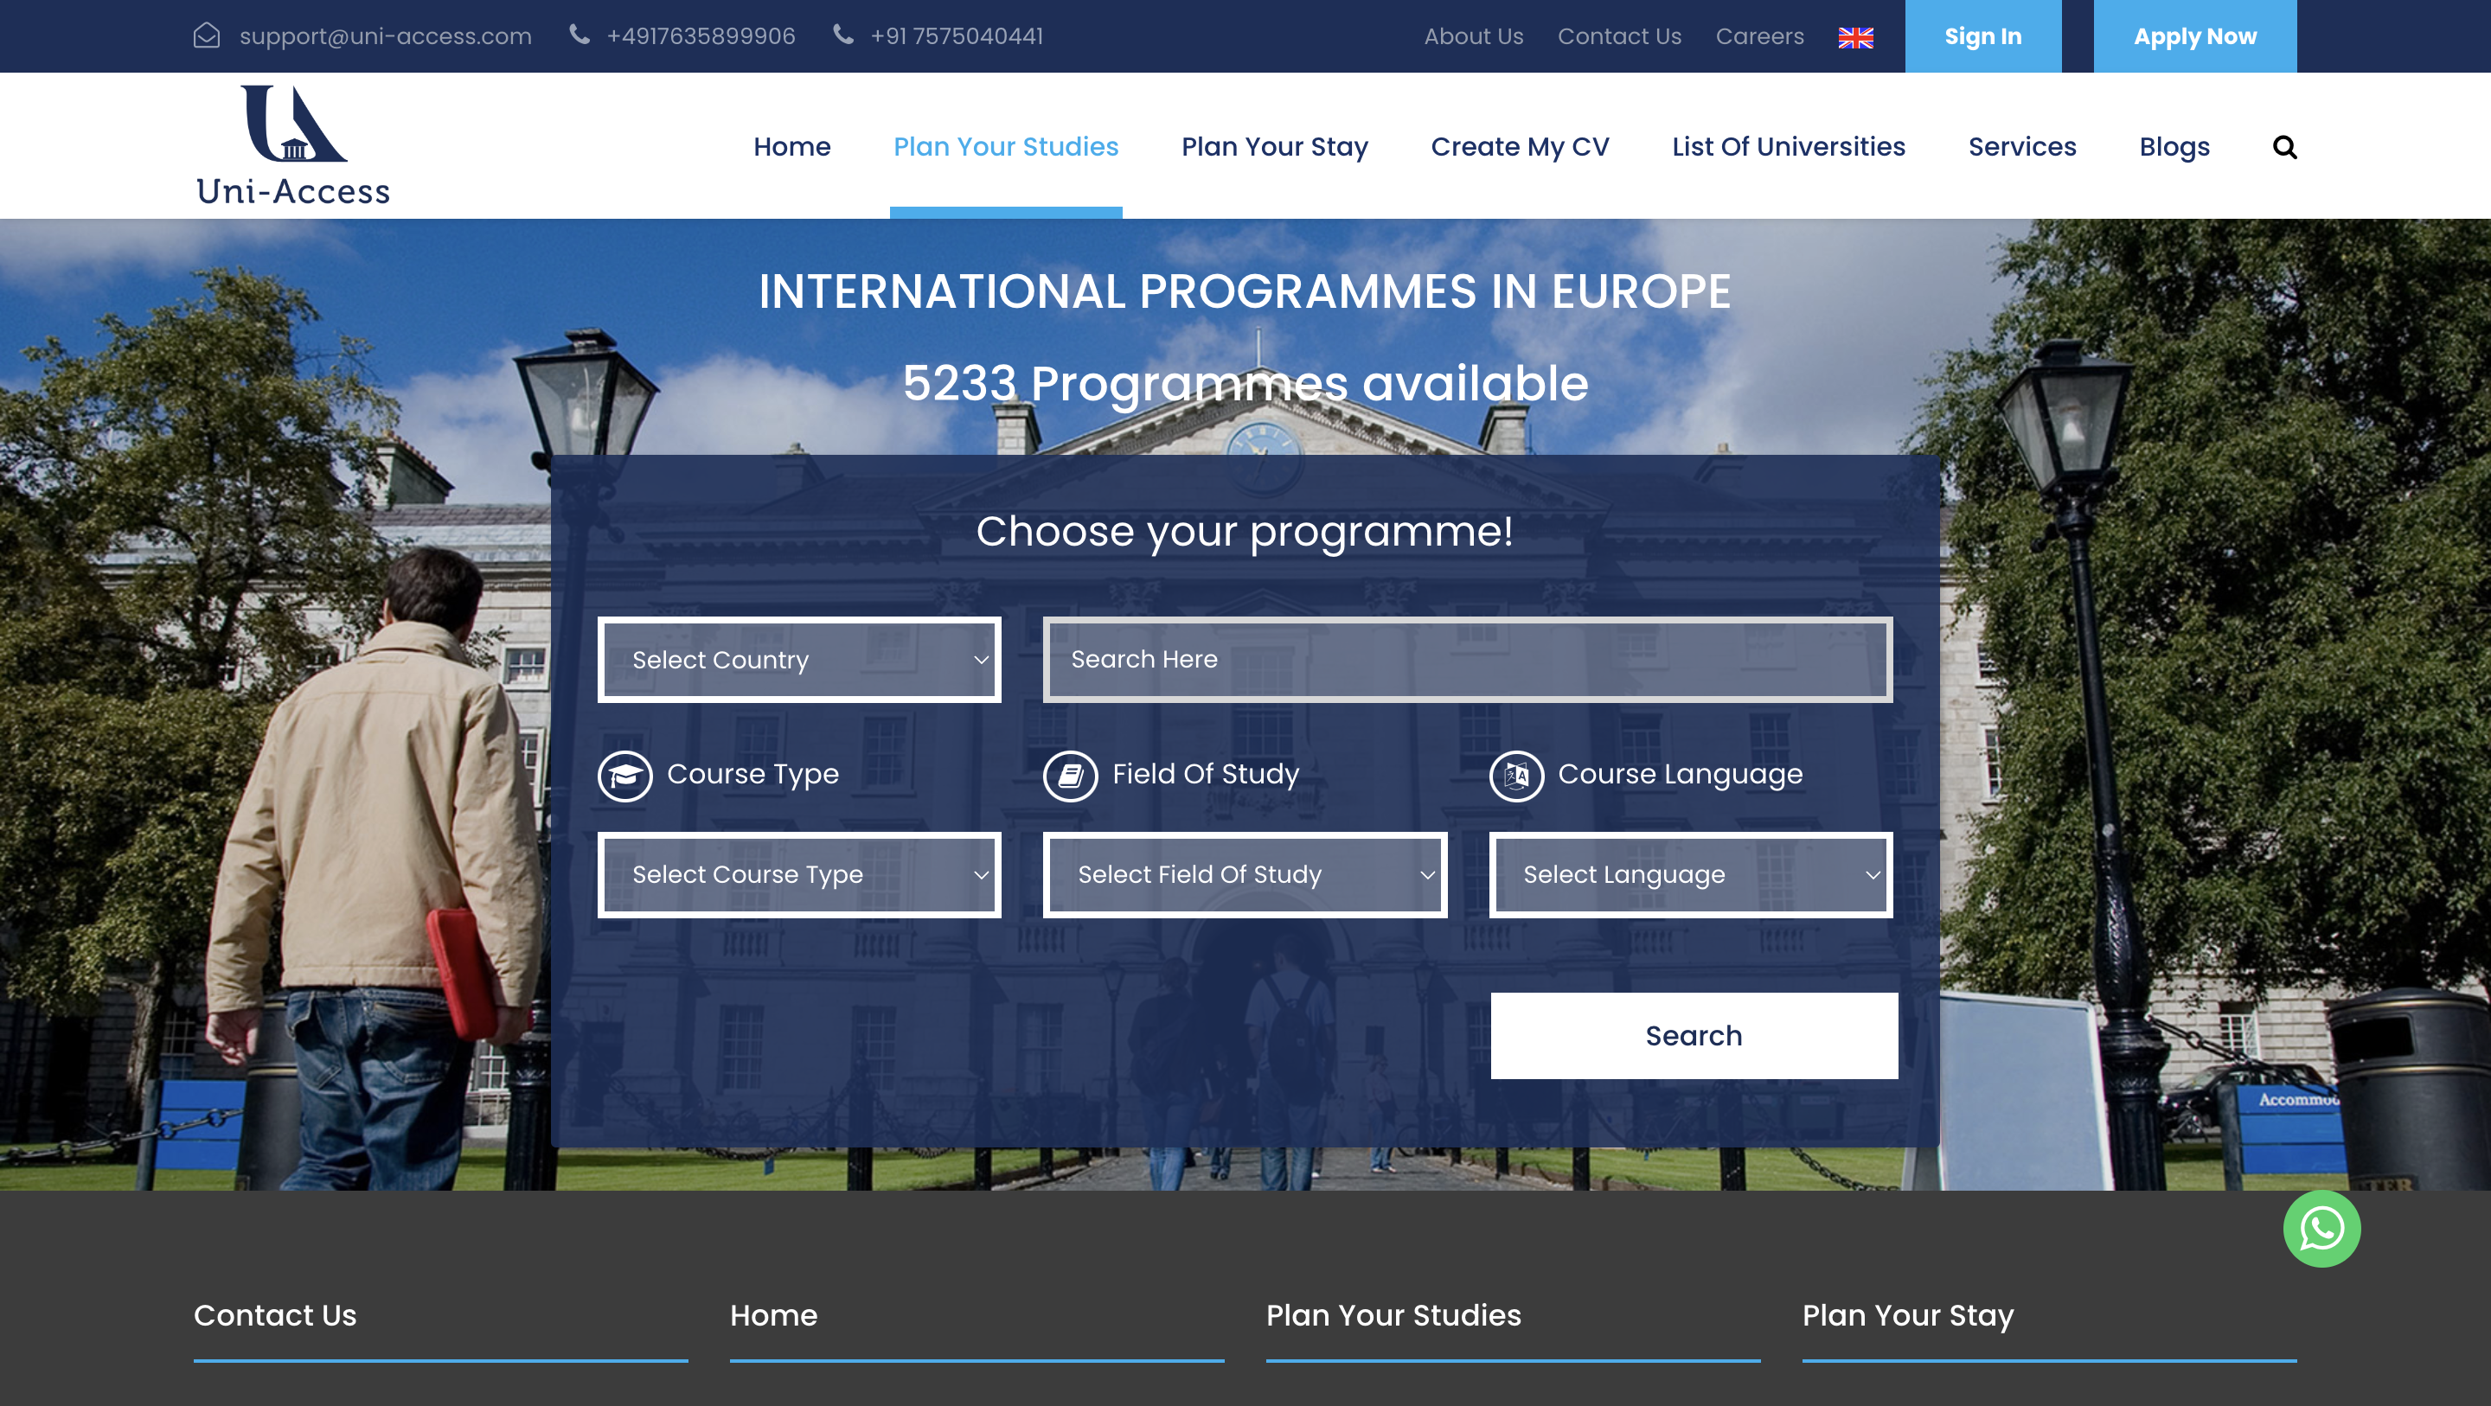Click the UK flag language icon
The image size is (2491, 1406).
pos(1855,36)
